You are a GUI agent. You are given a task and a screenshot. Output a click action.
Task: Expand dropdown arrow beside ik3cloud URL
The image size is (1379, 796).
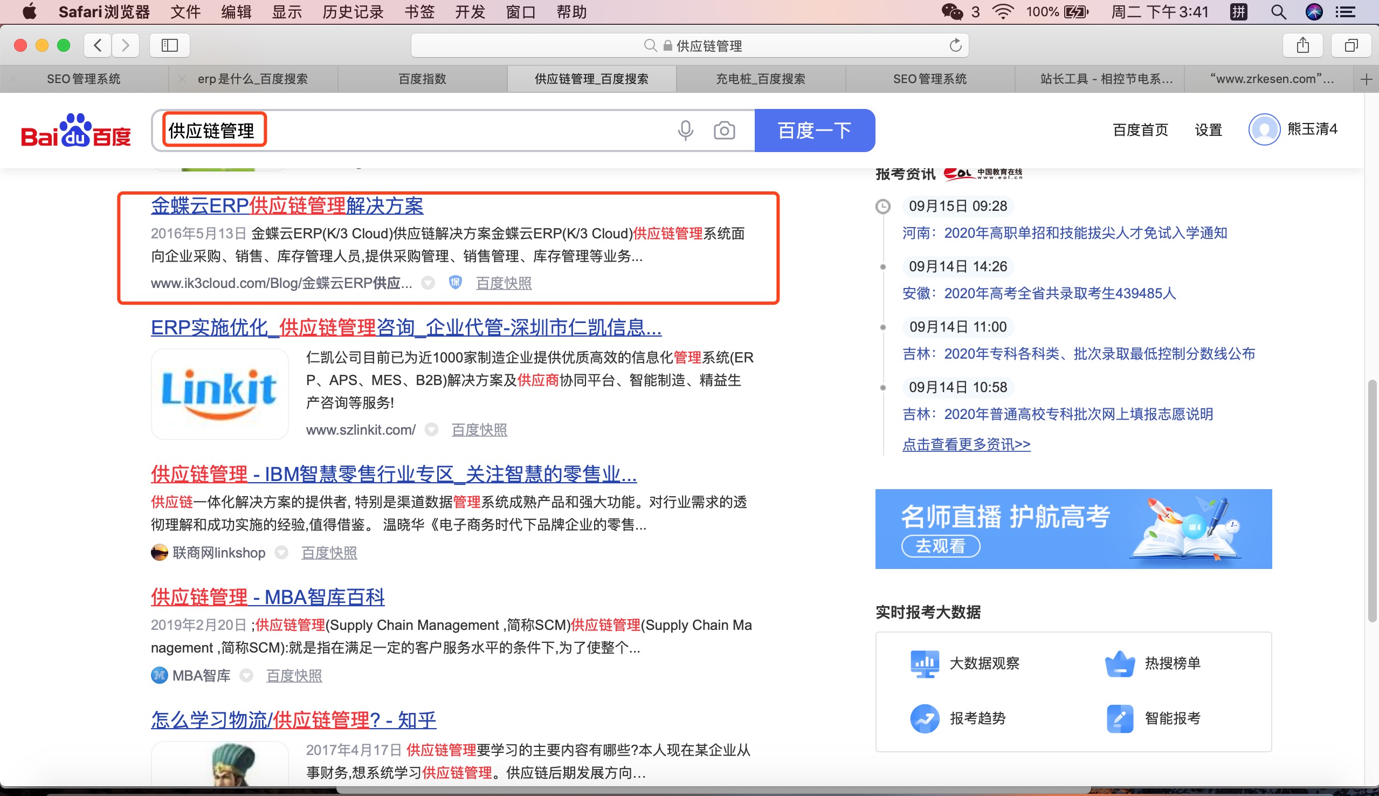pos(429,283)
